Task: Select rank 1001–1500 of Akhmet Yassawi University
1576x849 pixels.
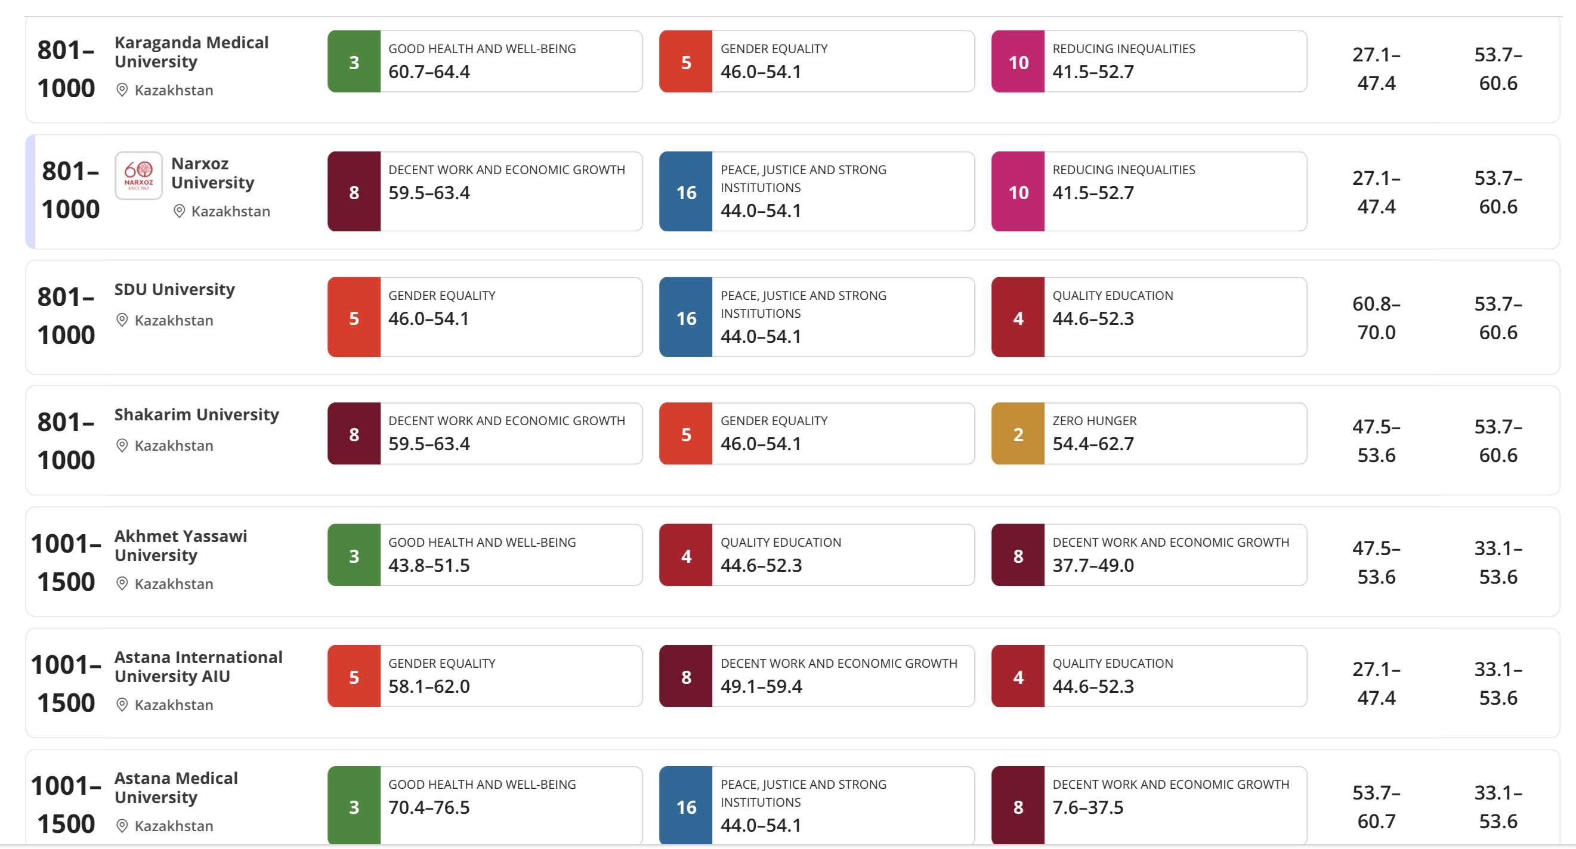Action: point(66,562)
